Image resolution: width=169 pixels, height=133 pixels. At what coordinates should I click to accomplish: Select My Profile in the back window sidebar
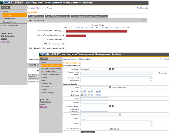(14, 15)
